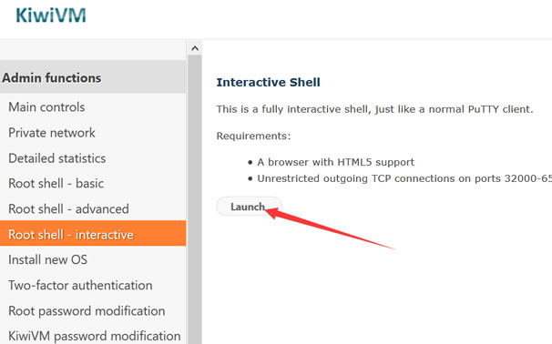Select Root shell - interactive

coord(93,233)
